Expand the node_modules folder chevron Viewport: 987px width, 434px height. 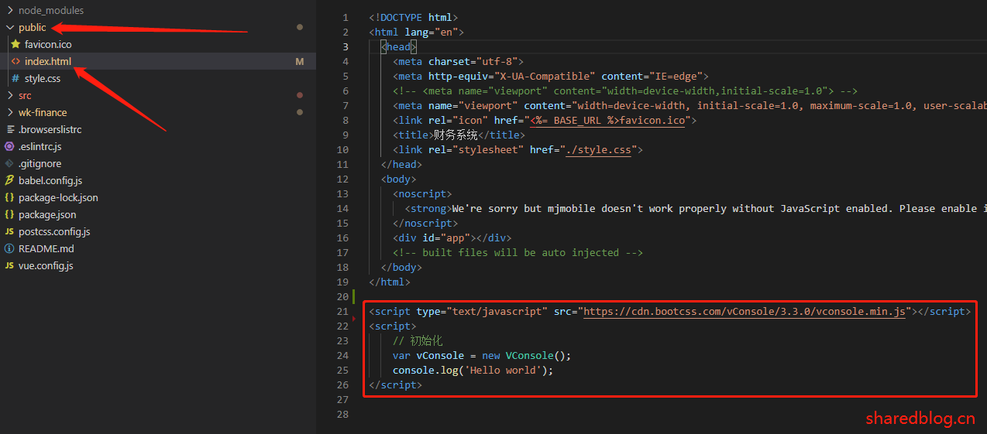(9, 10)
